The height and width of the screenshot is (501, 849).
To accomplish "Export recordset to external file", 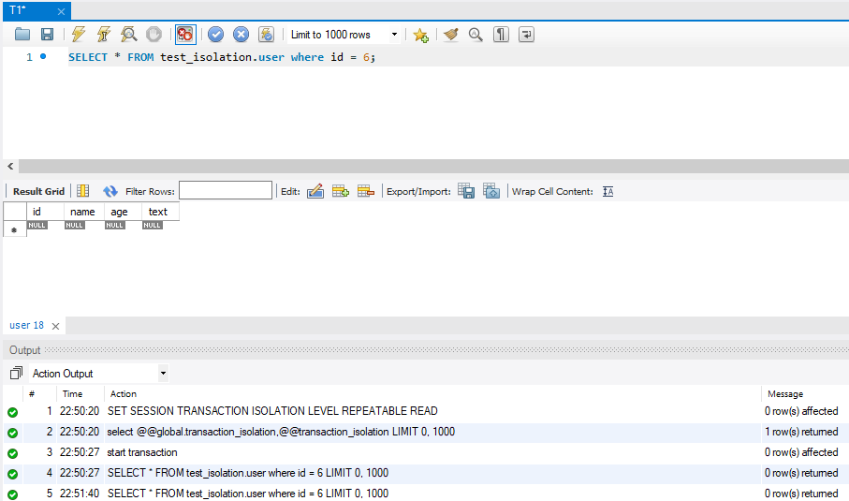I will click(466, 191).
